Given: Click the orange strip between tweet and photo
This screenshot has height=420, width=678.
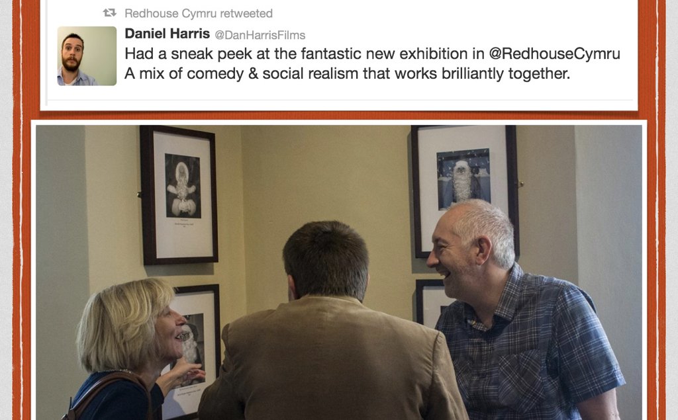Looking at the screenshot, I should [339, 115].
